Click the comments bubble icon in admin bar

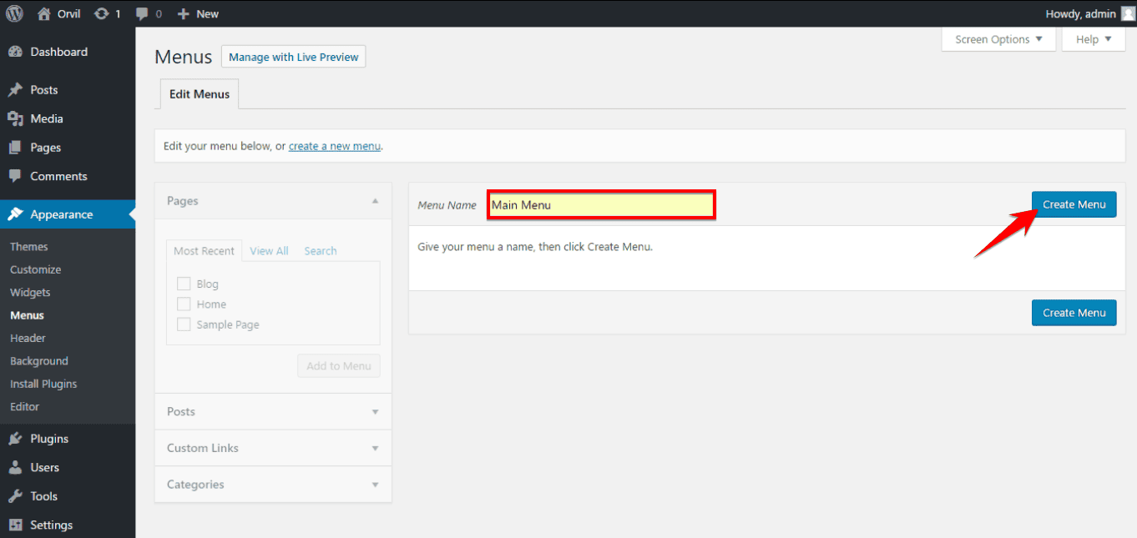[x=143, y=13]
